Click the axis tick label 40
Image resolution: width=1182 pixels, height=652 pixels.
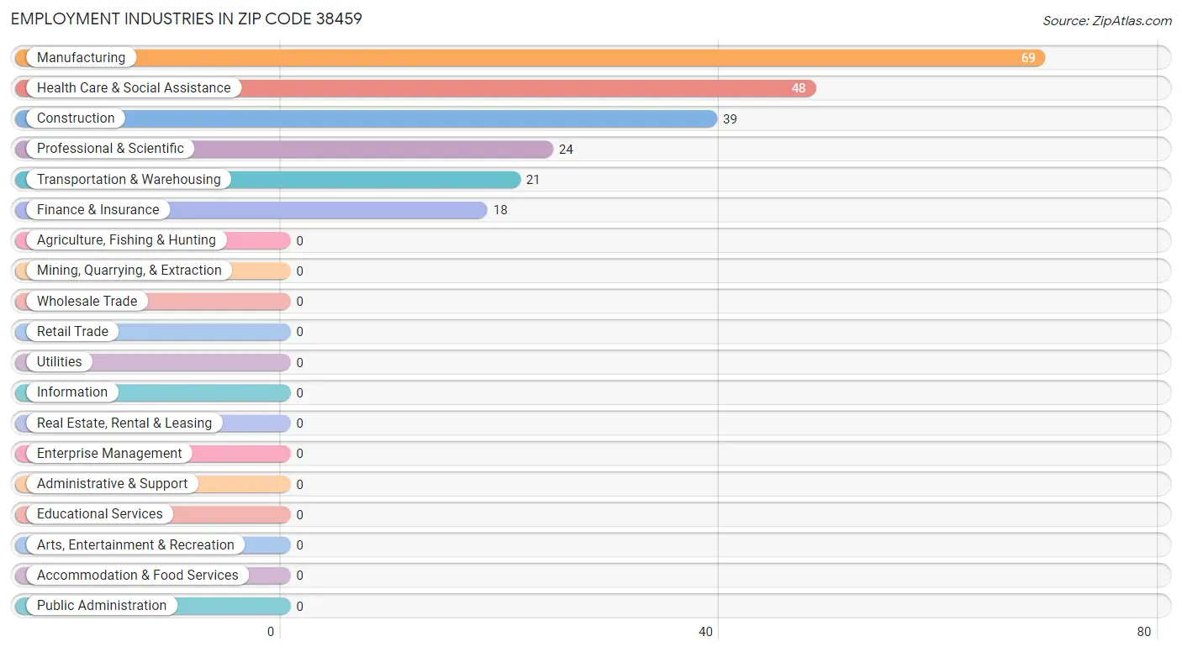tap(706, 632)
